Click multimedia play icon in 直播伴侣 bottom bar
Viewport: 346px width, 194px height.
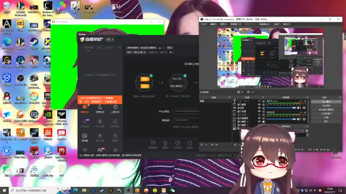[x=189, y=145]
